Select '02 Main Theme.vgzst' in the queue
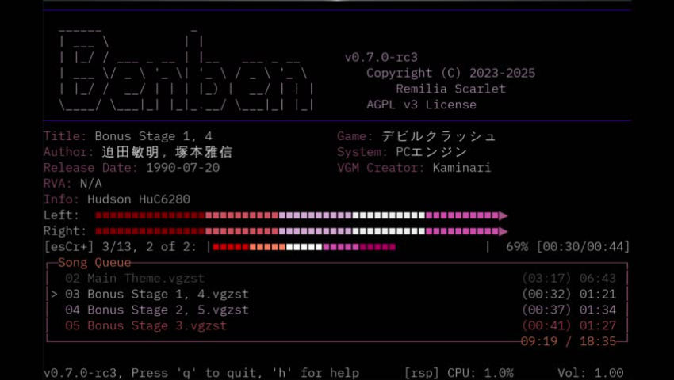Screen dimensions: 674x380 pyautogui.click(x=135, y=278)
